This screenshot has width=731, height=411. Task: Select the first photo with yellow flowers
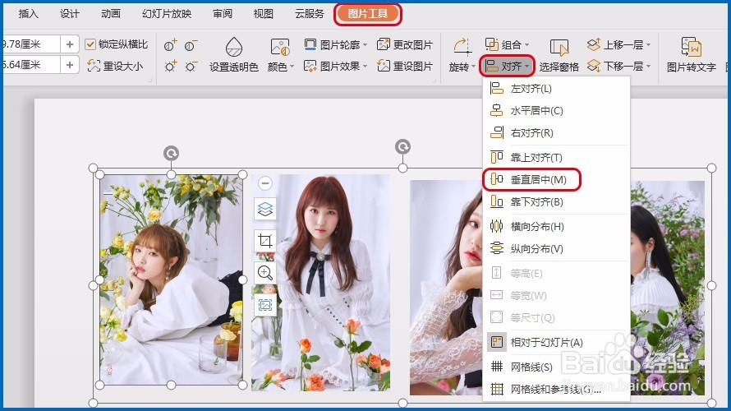click(x=171, y=280)
